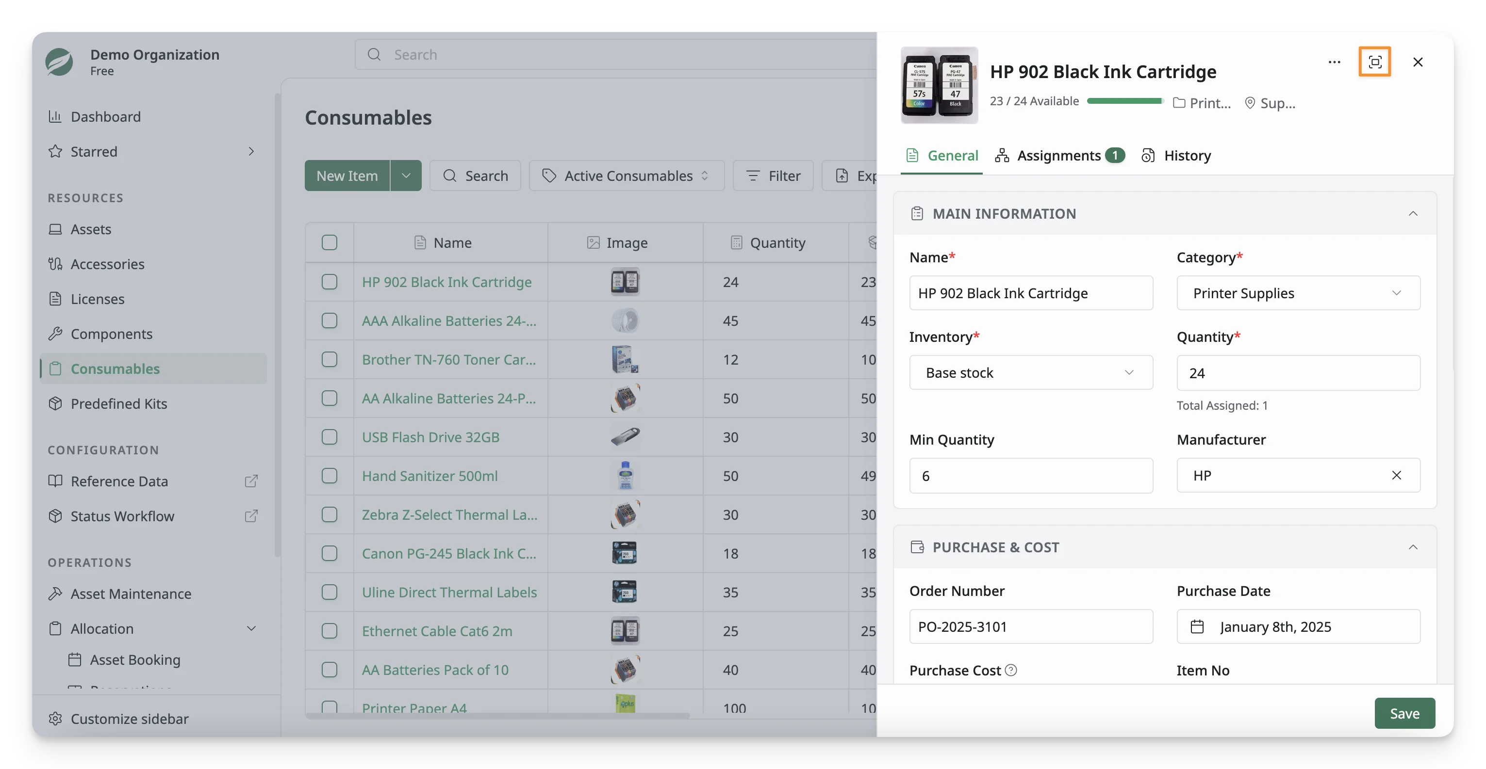The width and height of the screenshot is (1486, 769).
Task: Click the New Item button
Action: coord(347,175)
